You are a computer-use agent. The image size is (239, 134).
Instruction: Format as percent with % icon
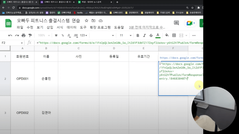(x=63, y=36)
